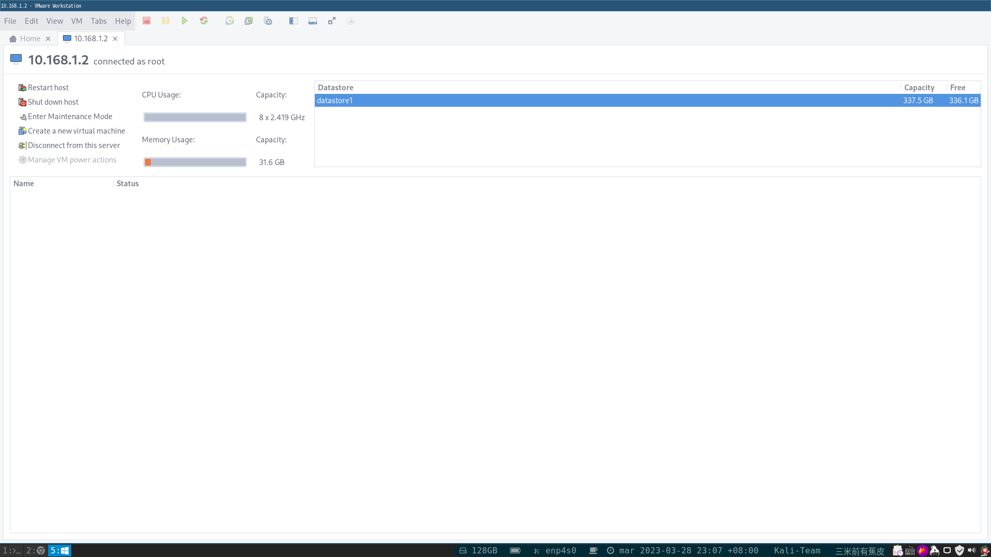991x557 pixels.
Task: Click the 8 x 2.419 GHz capacity value
Action: (282, 118)
